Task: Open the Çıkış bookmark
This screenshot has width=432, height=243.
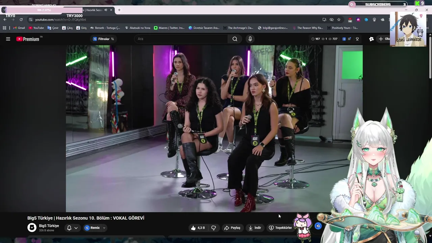Action: pos(67,28)
